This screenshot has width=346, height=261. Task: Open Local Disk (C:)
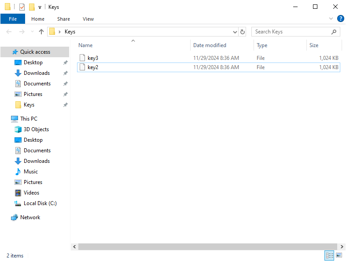coord(40,203)
